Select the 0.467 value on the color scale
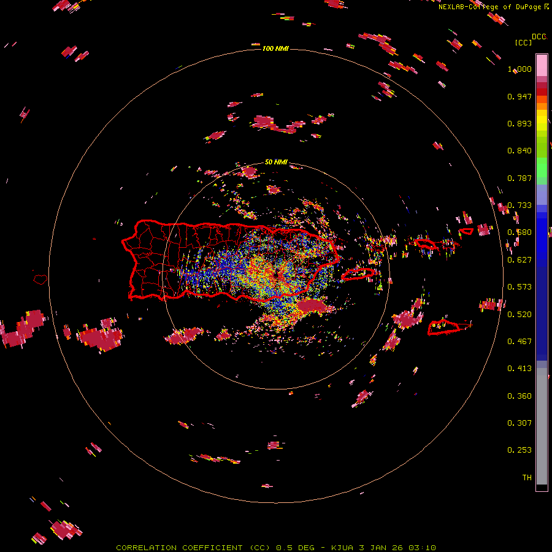This screenshot has height=552, width=552. [x=519, y=342]
